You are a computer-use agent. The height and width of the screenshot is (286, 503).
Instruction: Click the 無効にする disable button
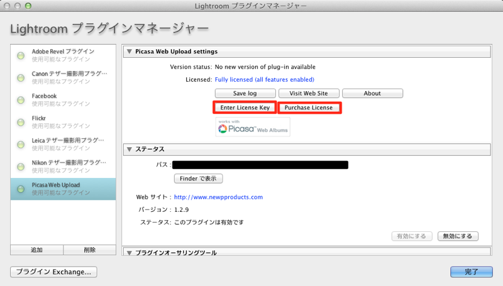[x=458, y=236]
